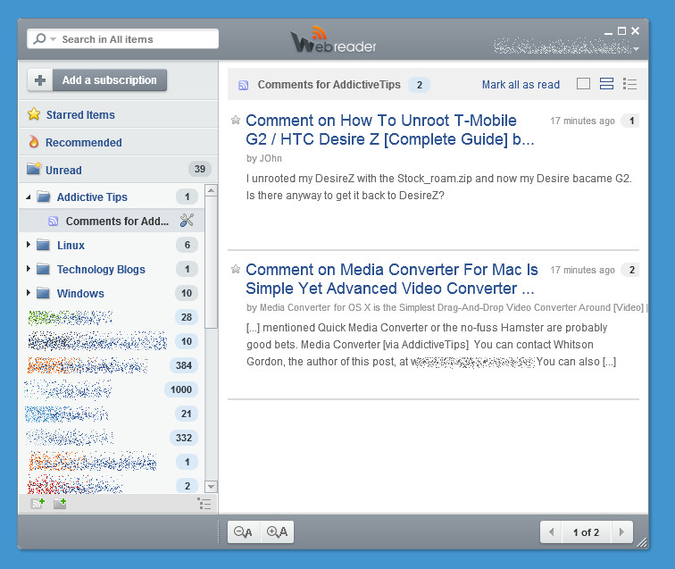This screenshot has width=675, height=569.
Task: Open Starred Items
Action: click(80, 115)
